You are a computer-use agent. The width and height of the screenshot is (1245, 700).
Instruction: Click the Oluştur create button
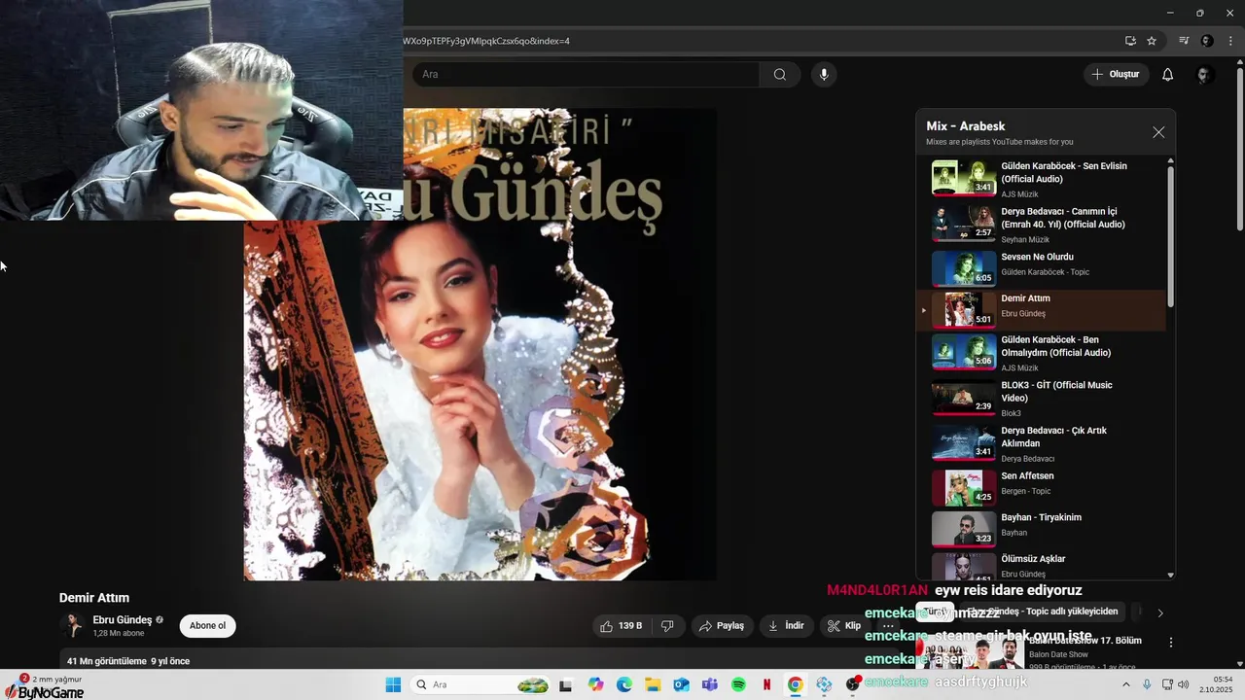click(1117, 75)
